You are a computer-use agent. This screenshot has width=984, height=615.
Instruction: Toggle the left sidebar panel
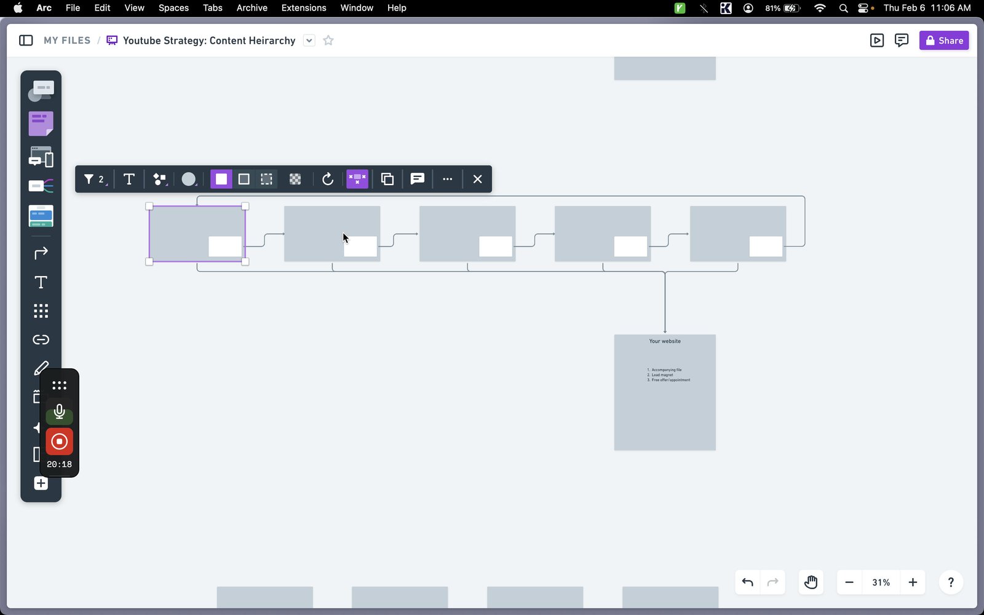pyautogui.click(x=26, y=41)
